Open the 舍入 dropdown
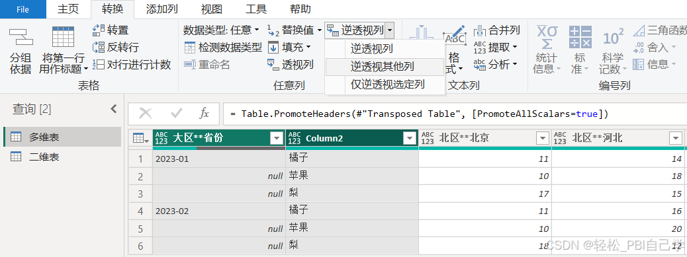Screen dimensions: 687x257 655,47
